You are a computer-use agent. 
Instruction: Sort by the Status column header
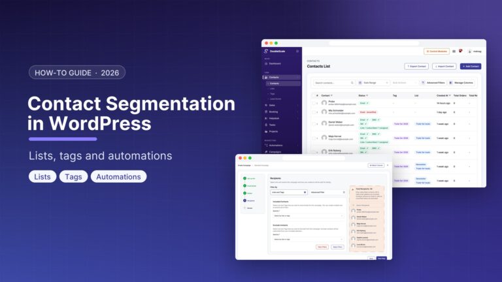pos(363,95)
